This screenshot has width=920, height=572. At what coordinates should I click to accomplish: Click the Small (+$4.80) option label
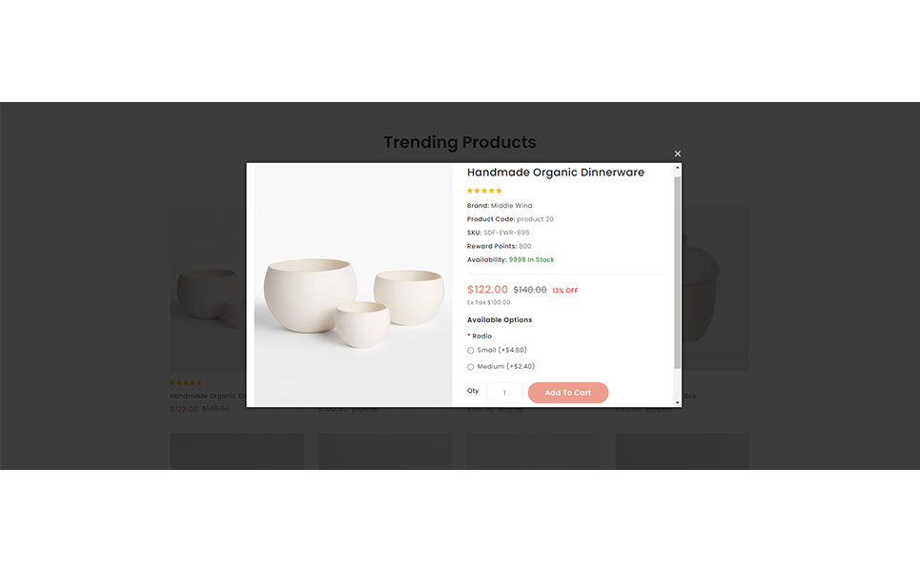pos(501,350)
